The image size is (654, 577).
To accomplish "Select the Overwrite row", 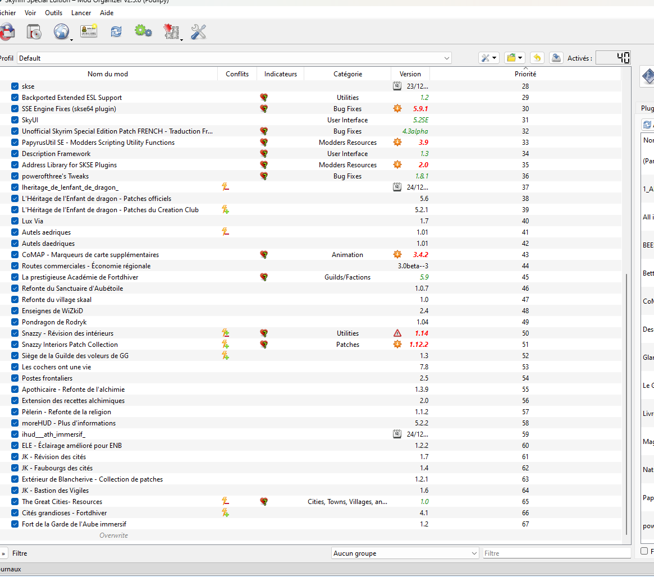I will click(310, 535).
